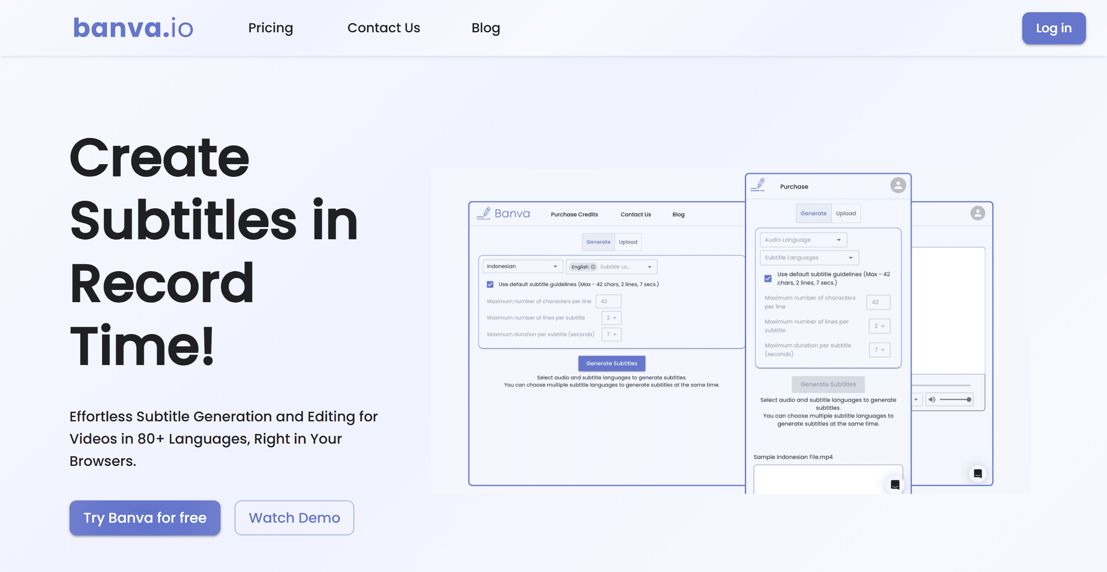
Task: Mute audio with the speaker icon
Action: point(931,400)
